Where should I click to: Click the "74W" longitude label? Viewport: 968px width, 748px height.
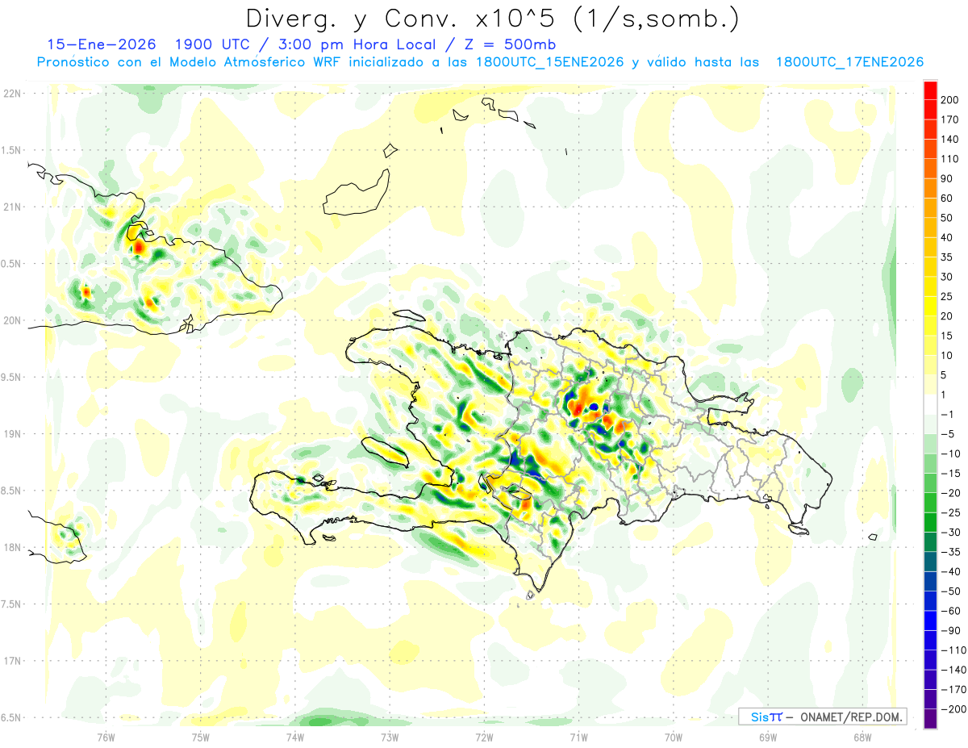[295, 737]
